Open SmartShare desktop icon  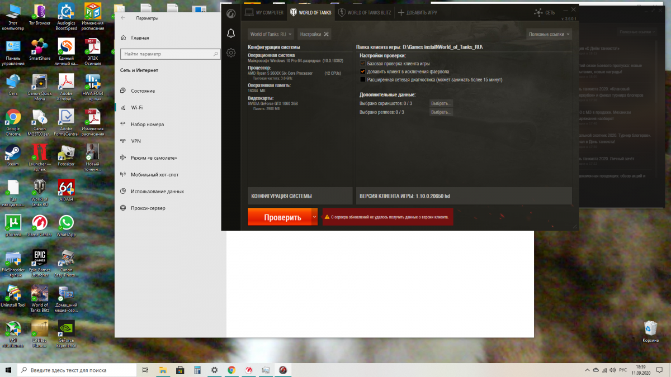tap(40, 50)
